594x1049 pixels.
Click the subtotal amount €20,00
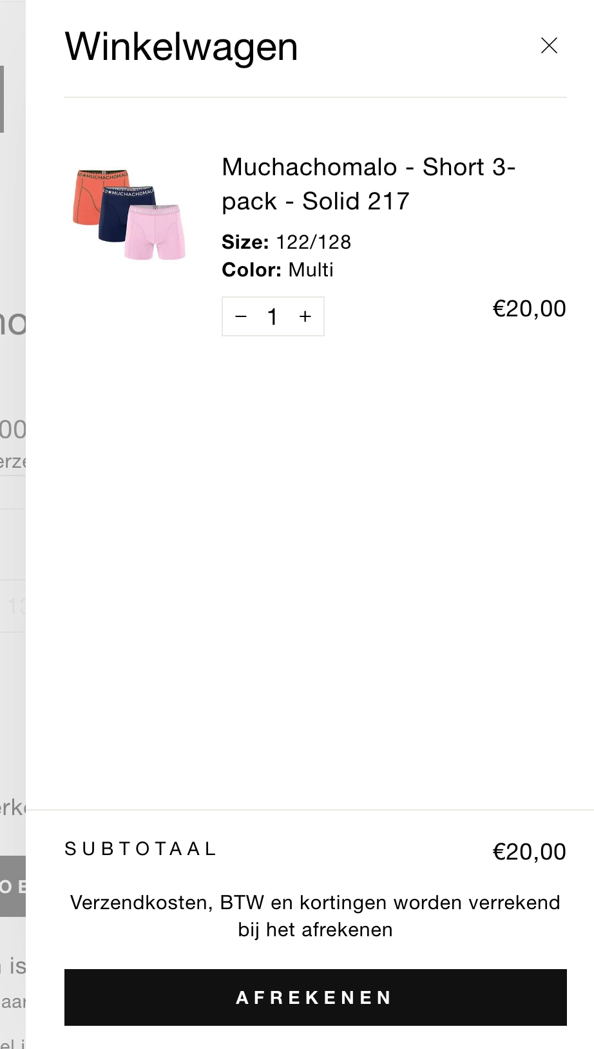click(x=529, y=852)
